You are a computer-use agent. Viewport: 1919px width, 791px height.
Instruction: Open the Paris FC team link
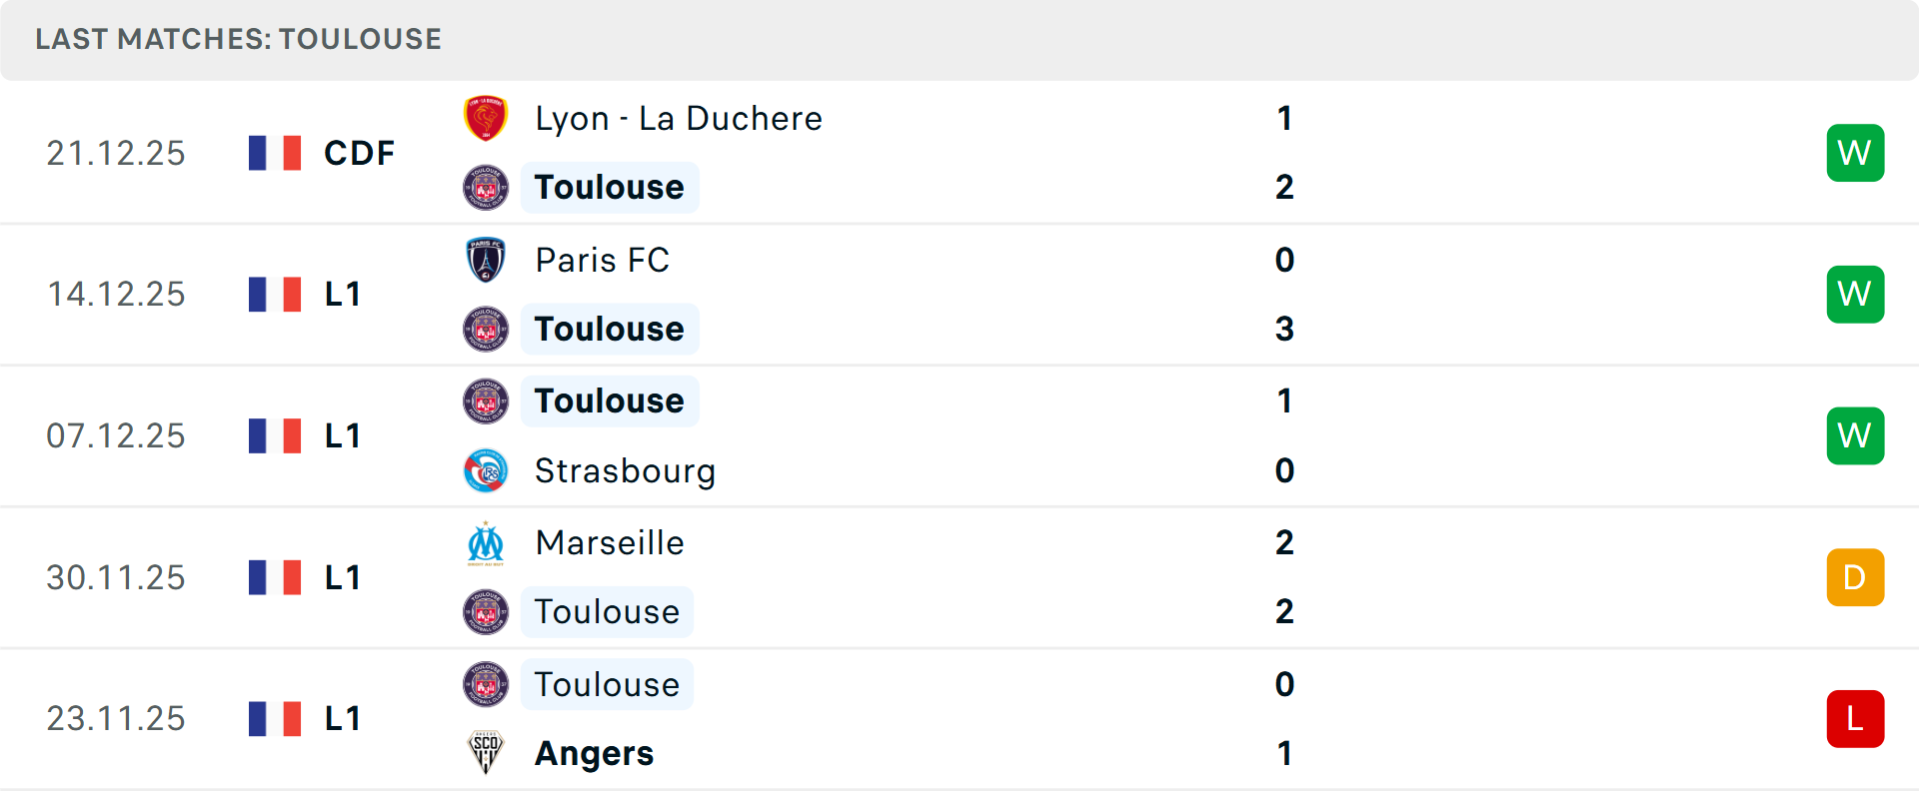(602, 260)
